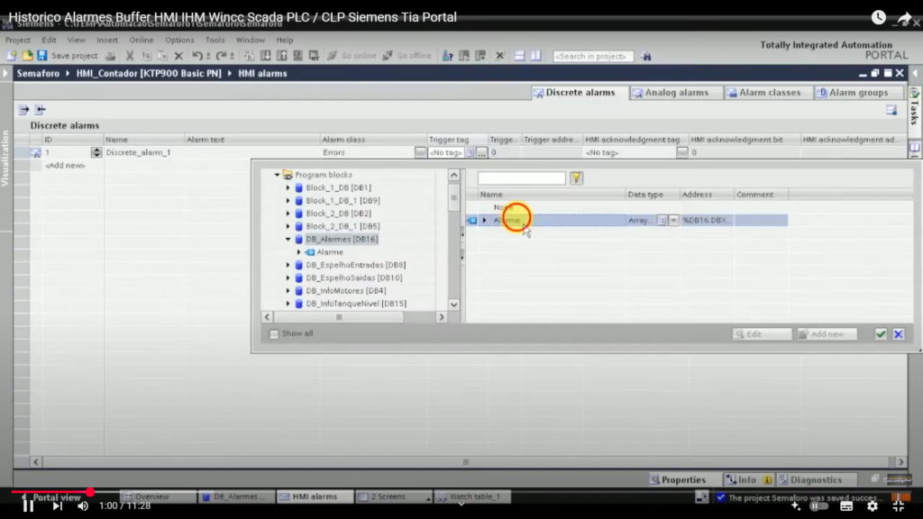Click Go online in toolbar
Viewport: 923px width, 519px height.
(352, 55)
